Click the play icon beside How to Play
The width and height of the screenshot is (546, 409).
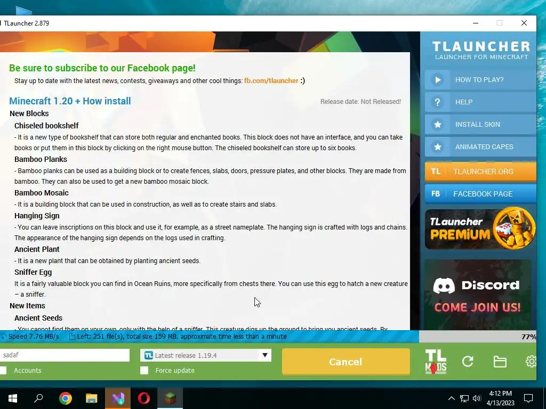click(x=438, y=80)
